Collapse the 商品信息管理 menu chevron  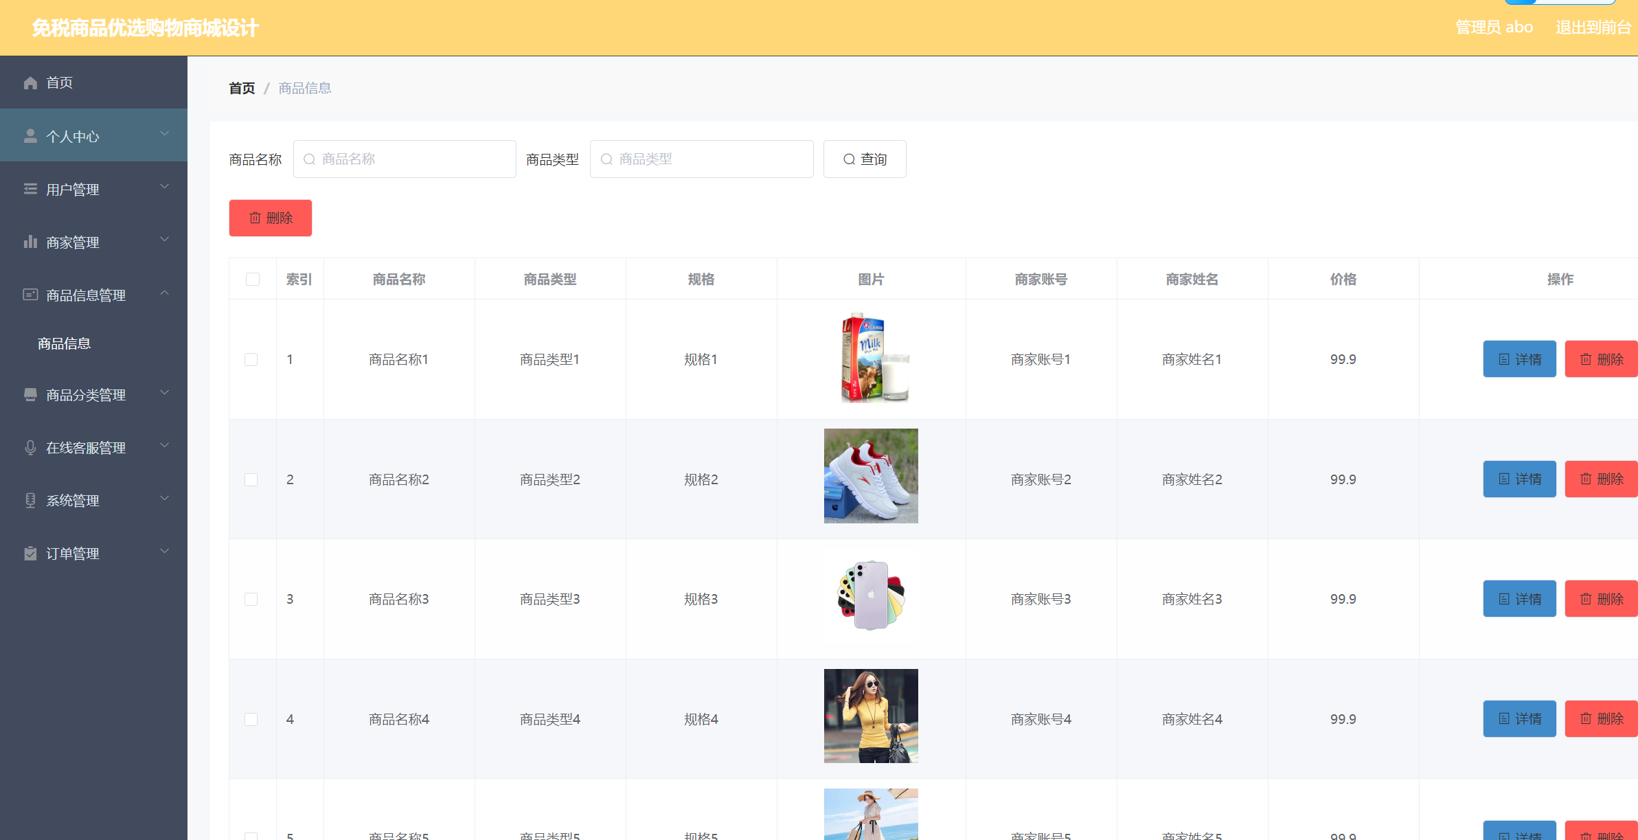[165, 293]
